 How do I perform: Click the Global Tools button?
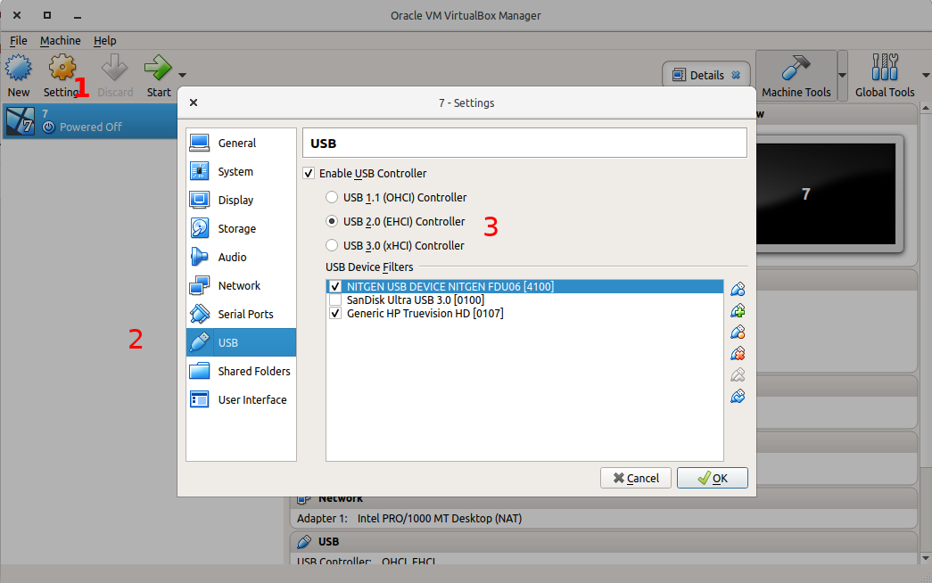coord(885,76)
